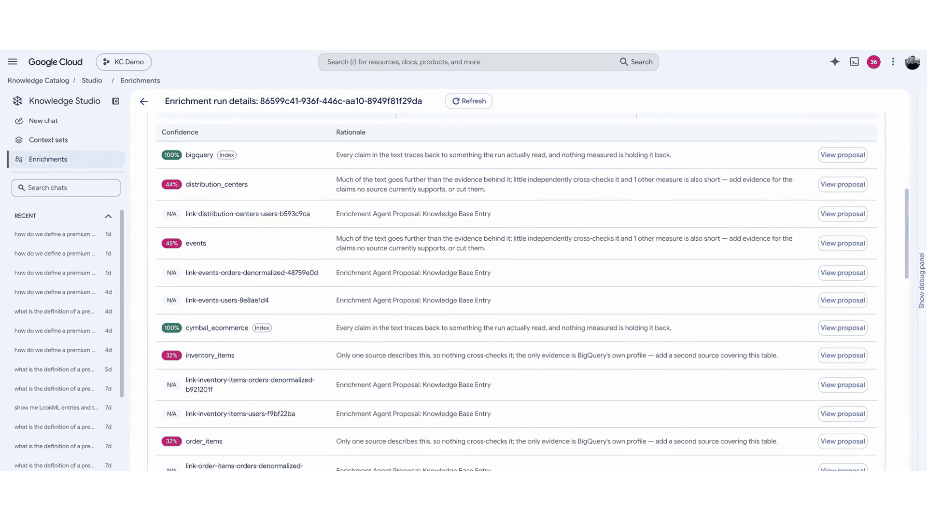Screen dimensions: 927x521
Task: Focus the Search chats field
Action: coord(66,188)
